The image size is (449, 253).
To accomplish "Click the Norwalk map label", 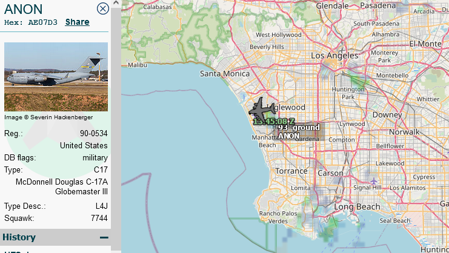I will click(404, 132).
